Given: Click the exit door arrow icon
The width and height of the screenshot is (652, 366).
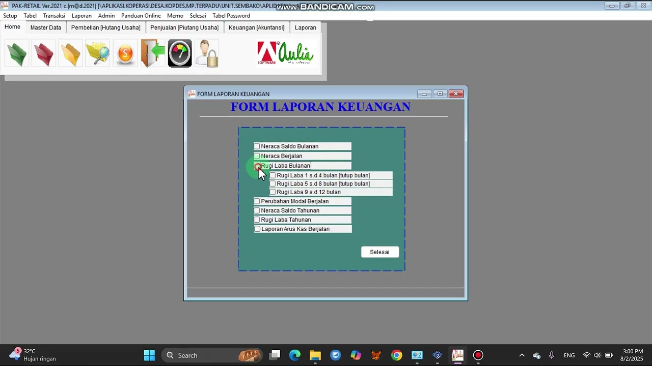Looking at the screenshot, I should pyautogui.click(x=153, y=53).
